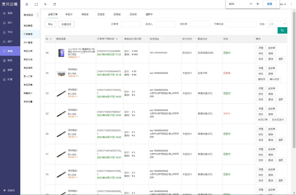Toggle the side menu collapse icon
This screenshot has width=296, height=195.
point(27,4)
